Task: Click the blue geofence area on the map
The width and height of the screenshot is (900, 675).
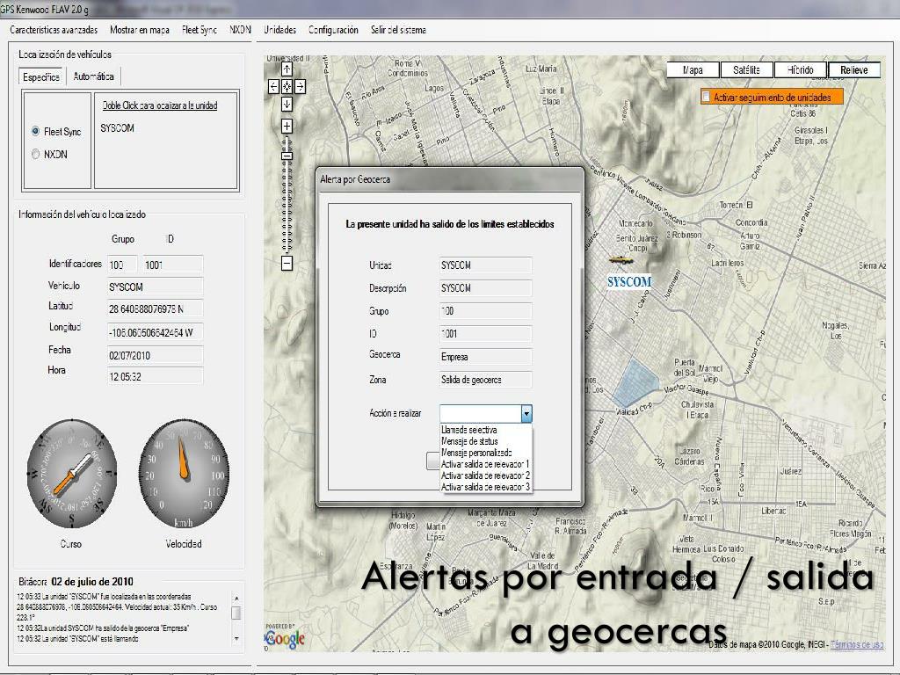Action: 636,383
